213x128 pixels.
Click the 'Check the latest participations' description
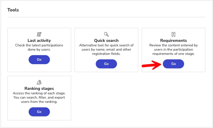tap(39, 47)
